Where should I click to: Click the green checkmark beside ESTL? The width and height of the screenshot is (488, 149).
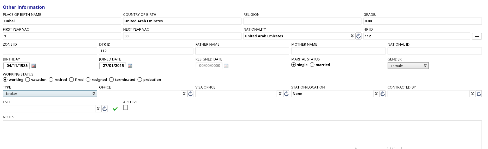pyautogui.click(x=115, y=109)
